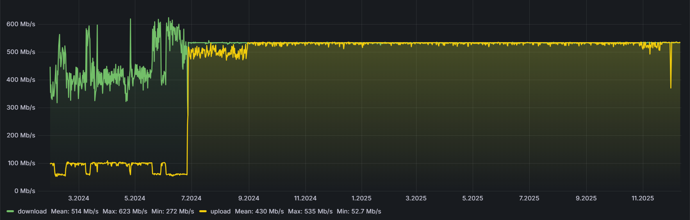Click the 5.2025 x-axis label

pyautogui.click(x=472, y=198)
